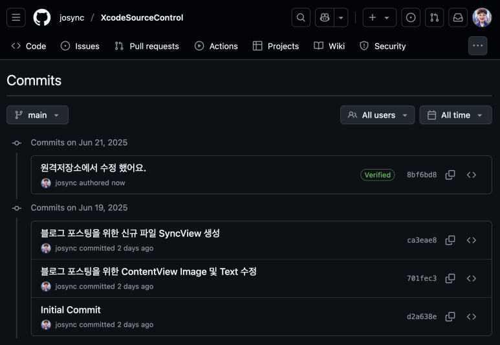Switch to the Projects tab
Viewport: 500px width, 345px height.
tap(276, 46)
